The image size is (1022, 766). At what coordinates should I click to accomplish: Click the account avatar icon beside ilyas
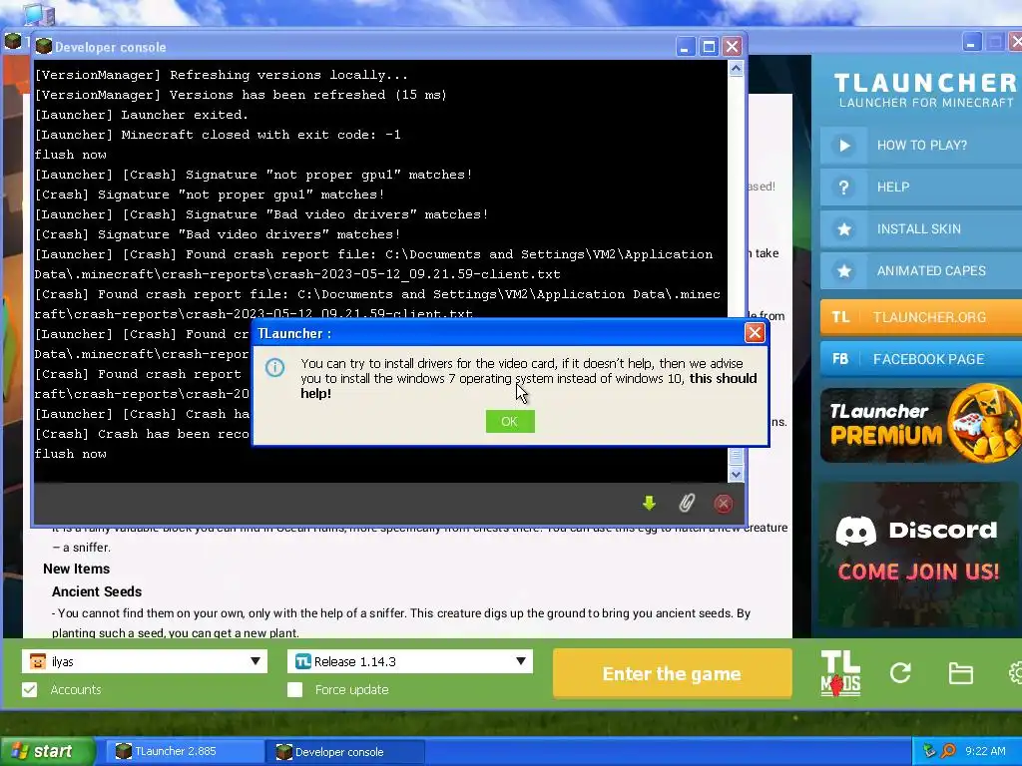38,661
